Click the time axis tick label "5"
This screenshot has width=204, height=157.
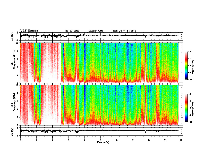[101, 140]
